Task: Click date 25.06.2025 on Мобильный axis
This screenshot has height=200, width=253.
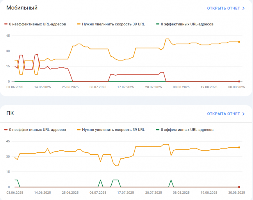Action: pos(70,87)
